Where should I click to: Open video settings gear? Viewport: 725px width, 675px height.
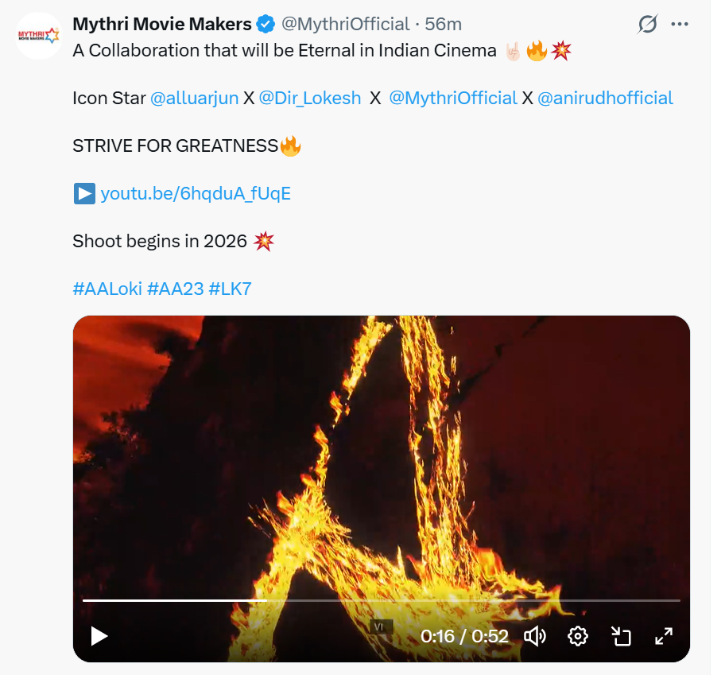(x=578, y=636)
